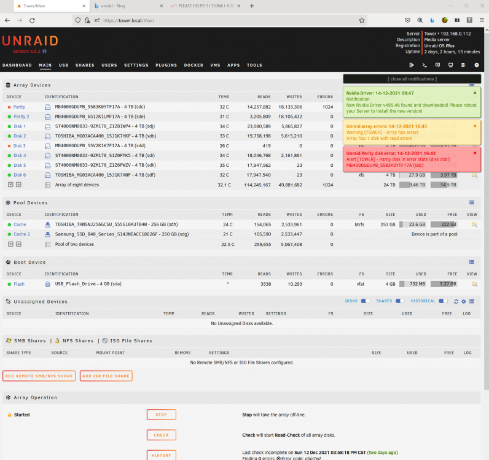
Task: Open the feedback icon in header
Action: coord(437,65)
